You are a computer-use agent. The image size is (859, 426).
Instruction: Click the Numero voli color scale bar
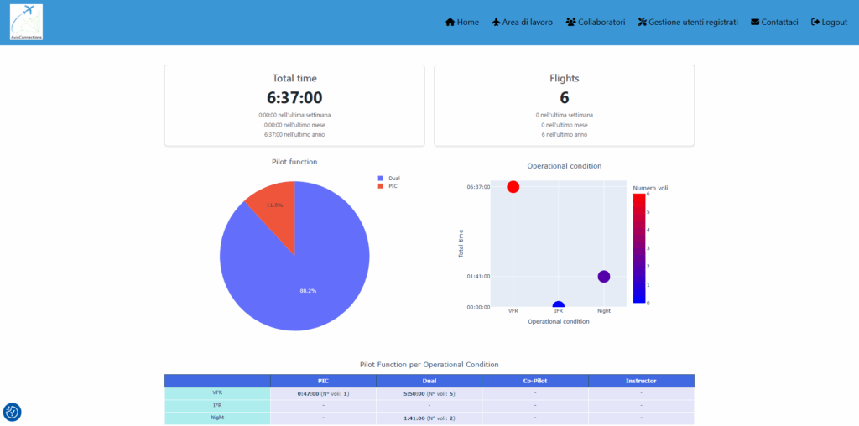pos(639,247)
